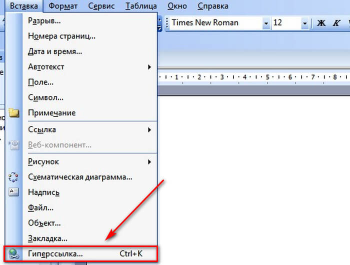Insert a Примечание comment
The width and height of the screenshot is (350, 265).
(x=81, y=112)
